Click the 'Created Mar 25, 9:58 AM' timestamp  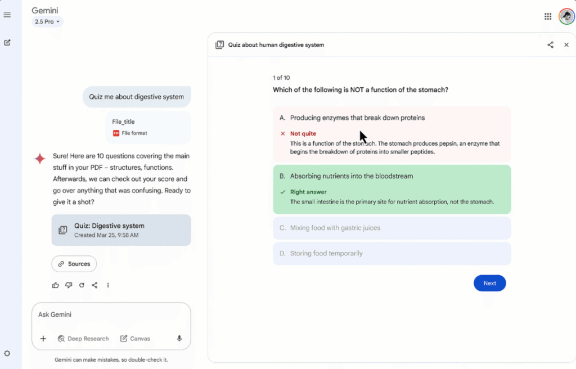[x=106, y=235]
